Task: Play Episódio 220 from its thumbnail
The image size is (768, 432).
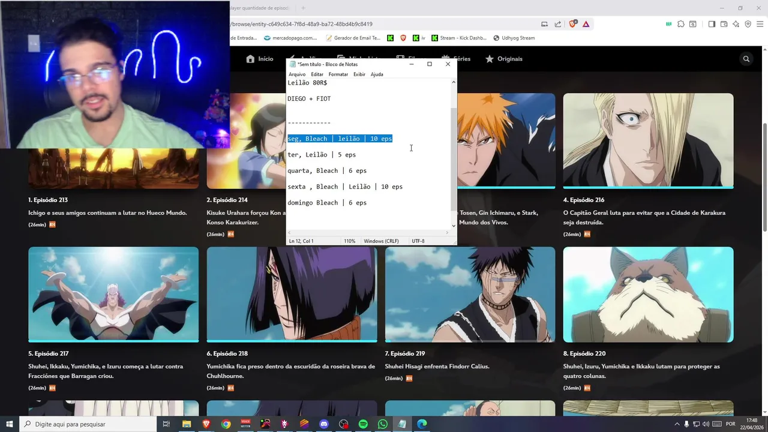Action: [x=648, y=294]
